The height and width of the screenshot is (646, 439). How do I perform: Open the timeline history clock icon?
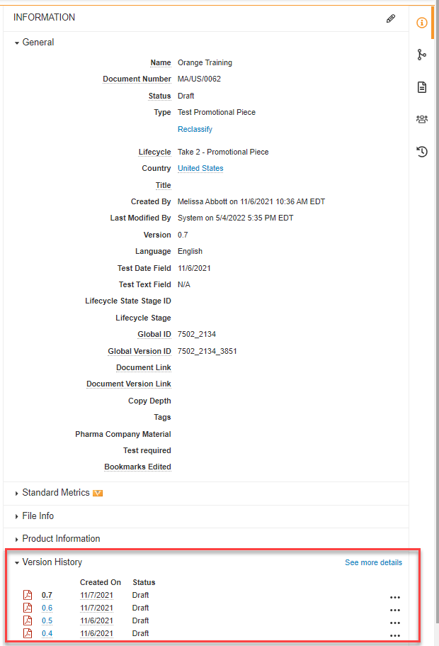(422, 151)
